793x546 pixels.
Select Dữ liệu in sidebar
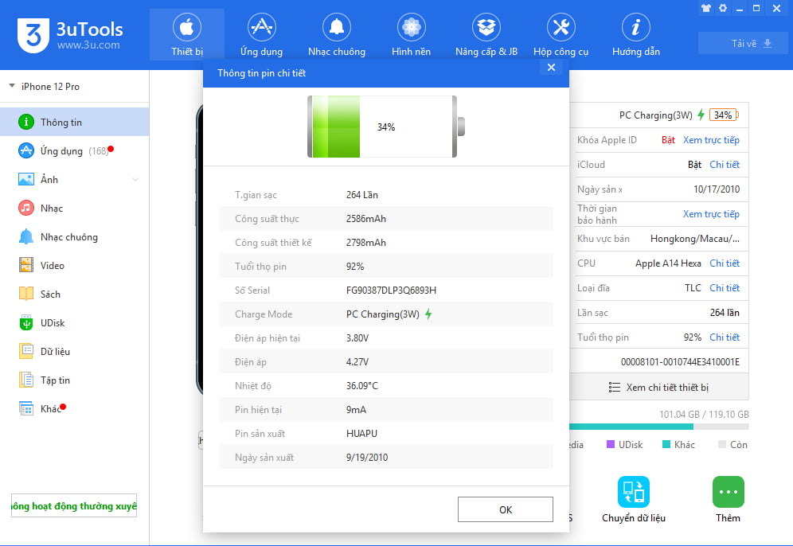[74, 351]
